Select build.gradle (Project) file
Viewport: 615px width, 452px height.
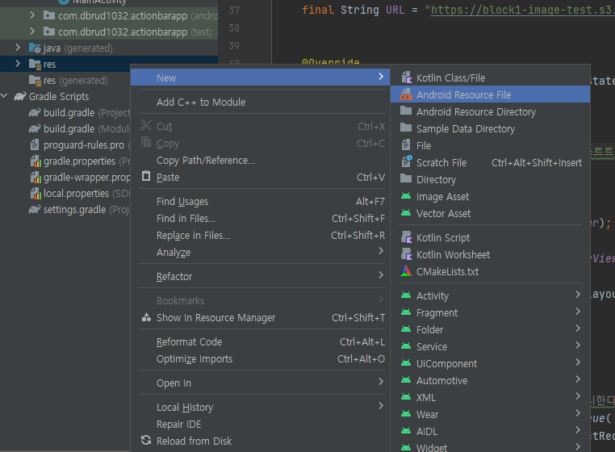pos(80,113)
